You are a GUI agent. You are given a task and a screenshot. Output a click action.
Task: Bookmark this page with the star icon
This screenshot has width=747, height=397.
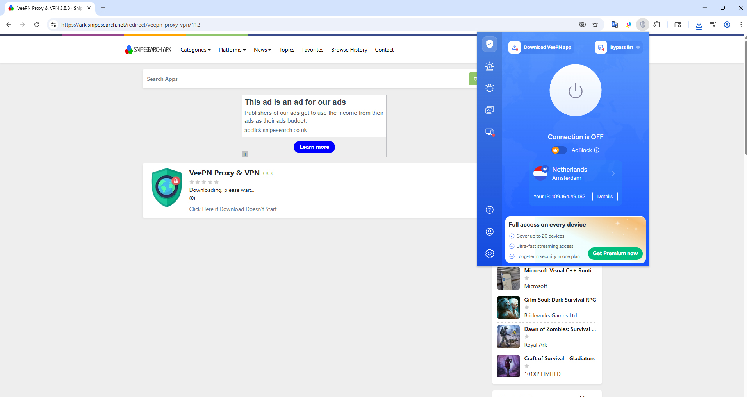coord(595,25)
